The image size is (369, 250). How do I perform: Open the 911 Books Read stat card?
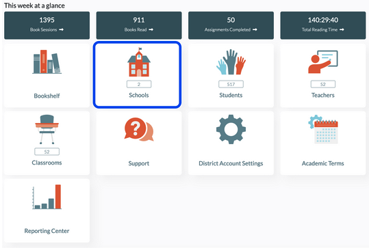click(x=139, y=25)
